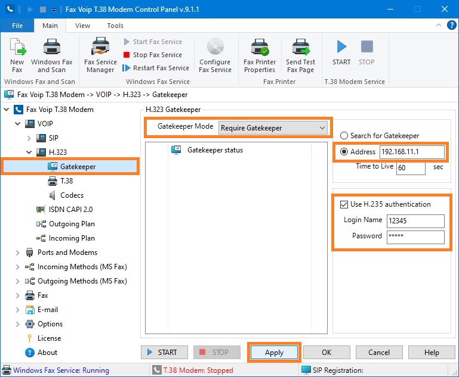Click quick access stop icon
459x377 pixels.
point(43,10)
